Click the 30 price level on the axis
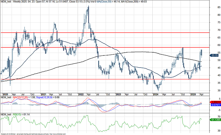Viewport: 221px width, 135px height. tap(212, 90)
